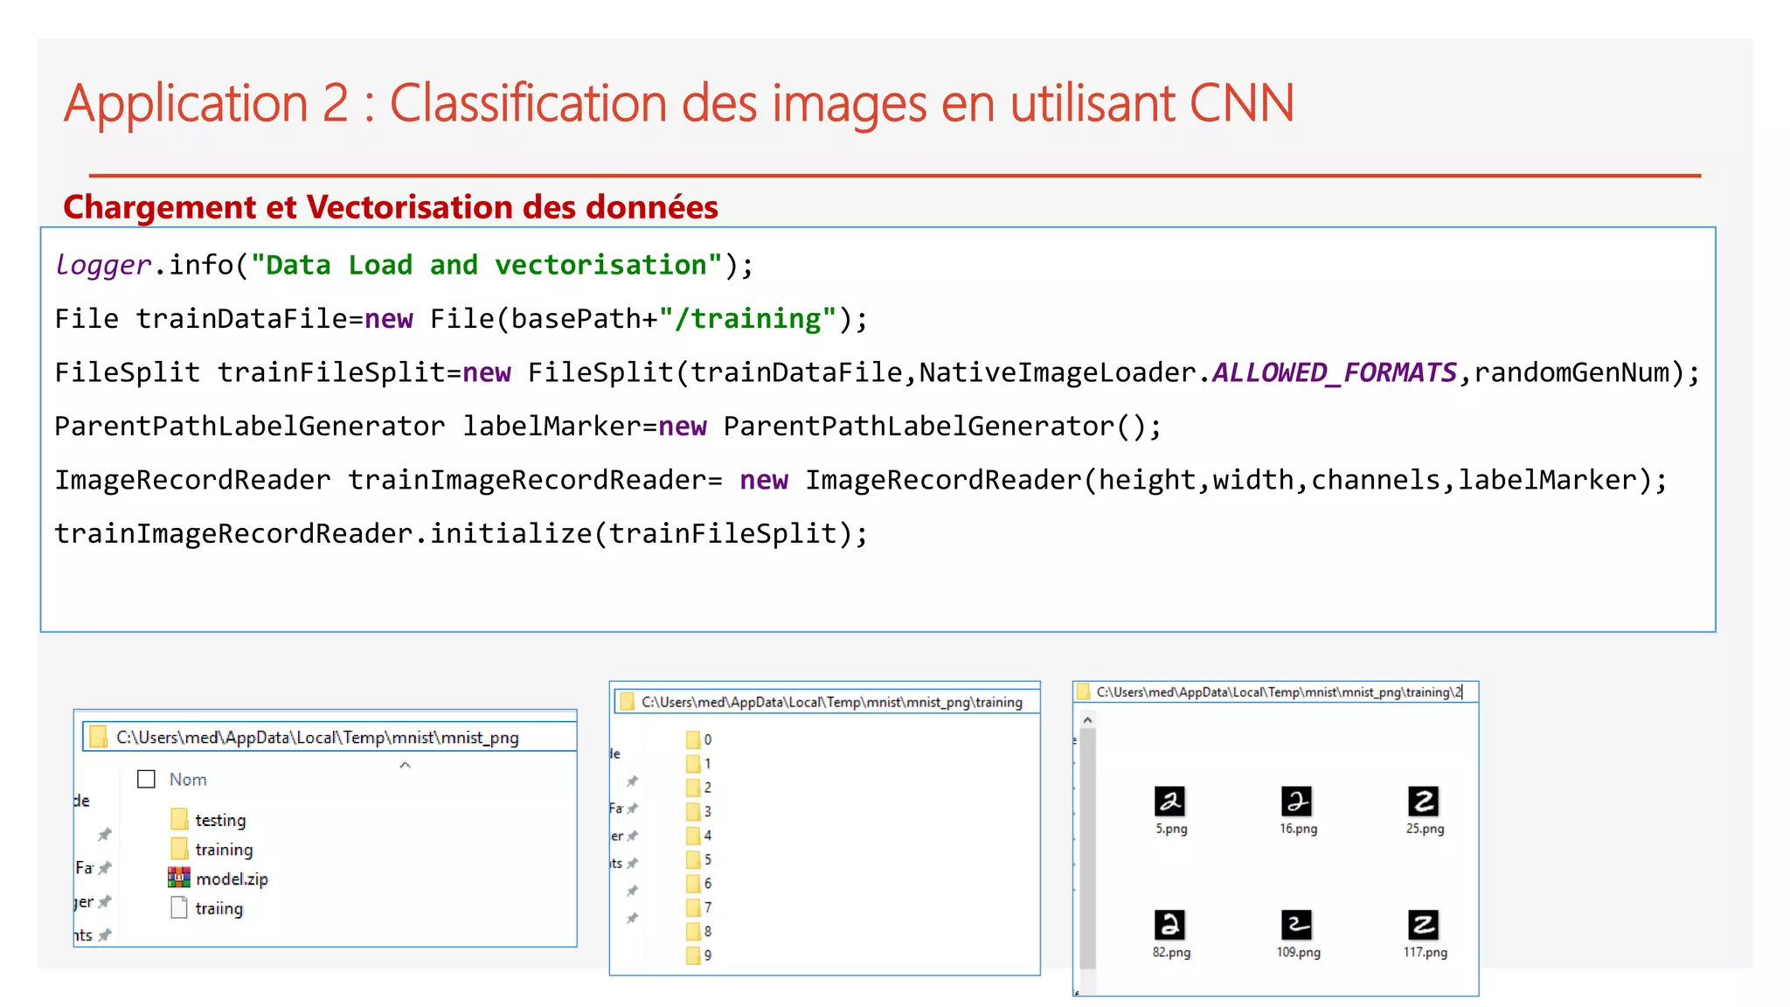Viewport: 1790px width, 1007px height.
Task: Click the ParentPathLabelGenerator labelMarker line
Action: click(x=608, y=427)
